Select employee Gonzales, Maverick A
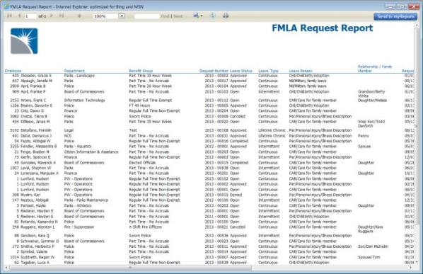423x274 pixels. click(38, 163)
